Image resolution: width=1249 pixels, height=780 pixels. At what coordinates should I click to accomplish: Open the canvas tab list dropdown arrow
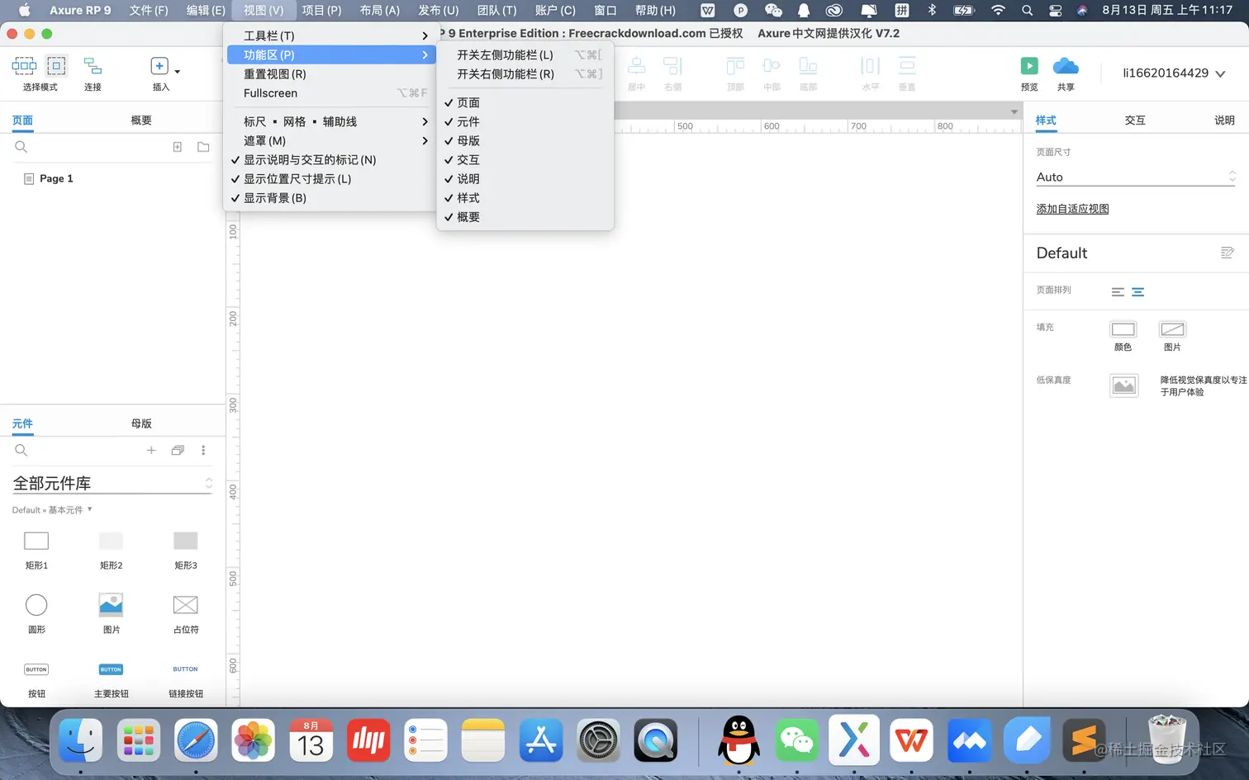[x=1014, y=112]
